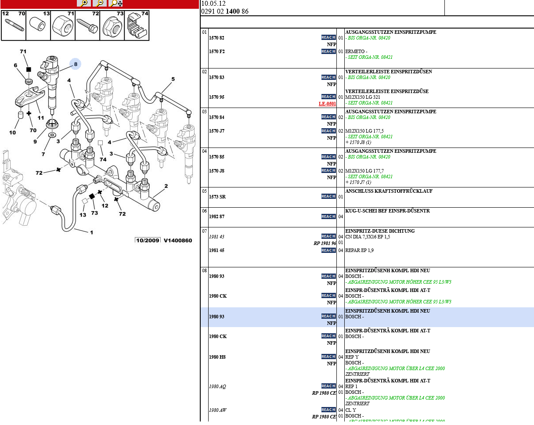
Task: Click the REACH badge for part 1981 45
Action: (x=328, y=250)
